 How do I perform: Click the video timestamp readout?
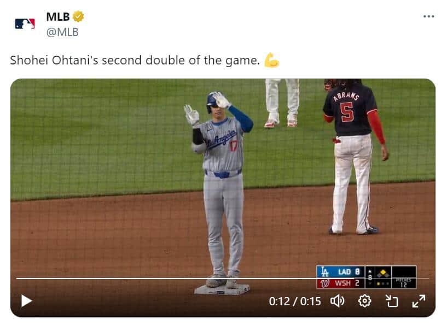tap(295, 300)
